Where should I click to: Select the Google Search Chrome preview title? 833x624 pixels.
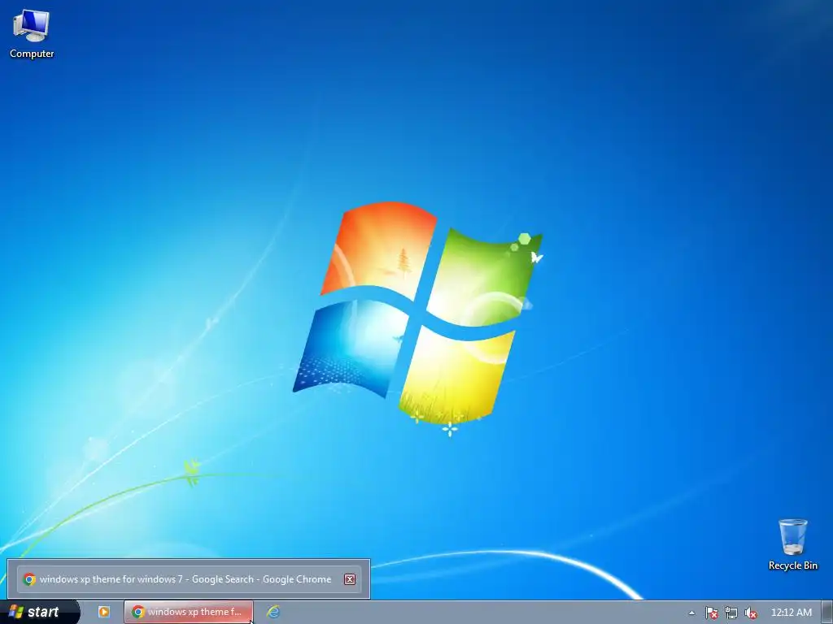185,579
